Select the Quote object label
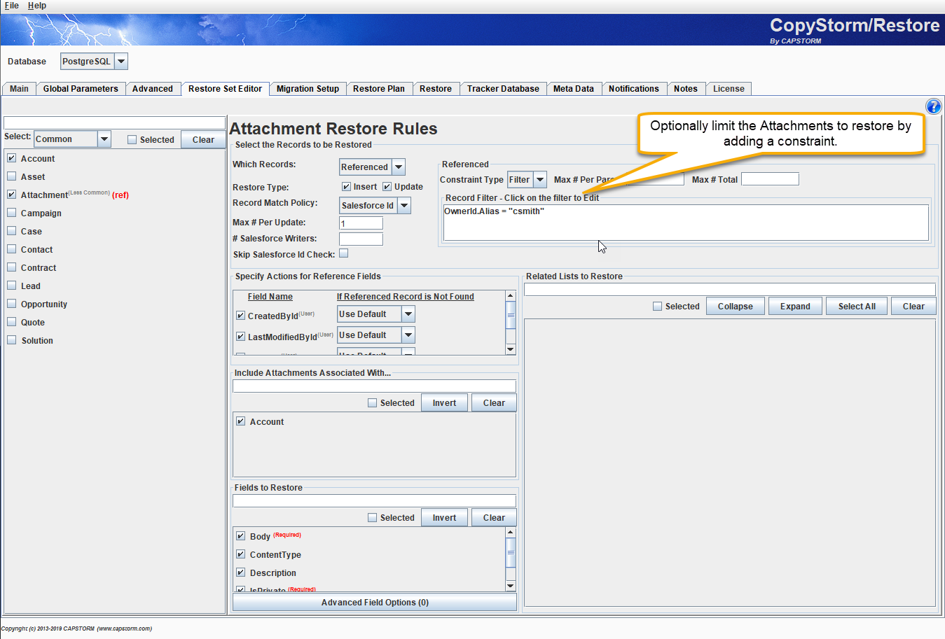 click(33, 323)
